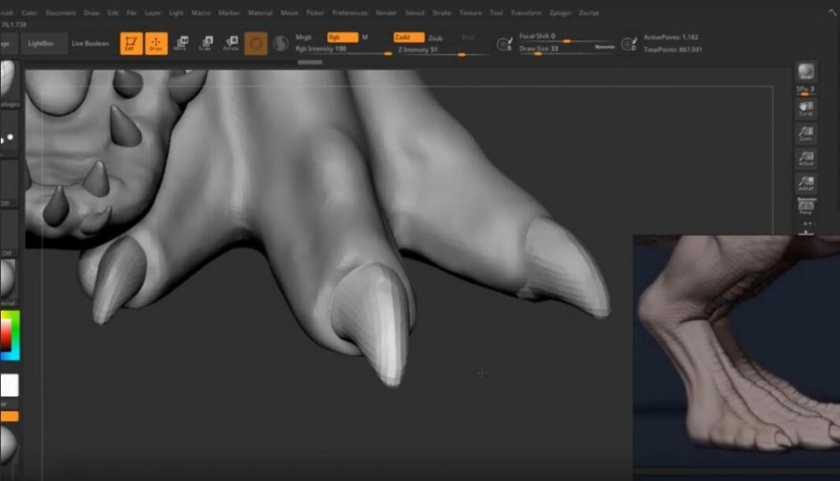Open the Document menu

[61, 12]
